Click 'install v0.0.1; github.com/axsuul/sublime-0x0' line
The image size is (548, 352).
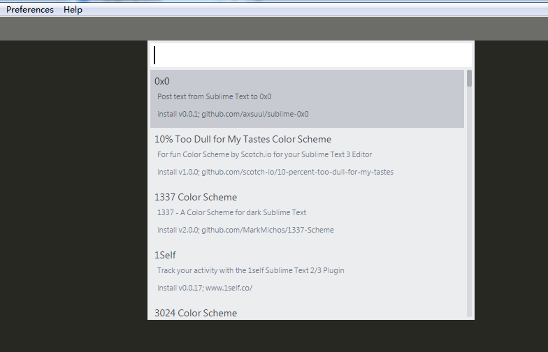coord(233,115)
